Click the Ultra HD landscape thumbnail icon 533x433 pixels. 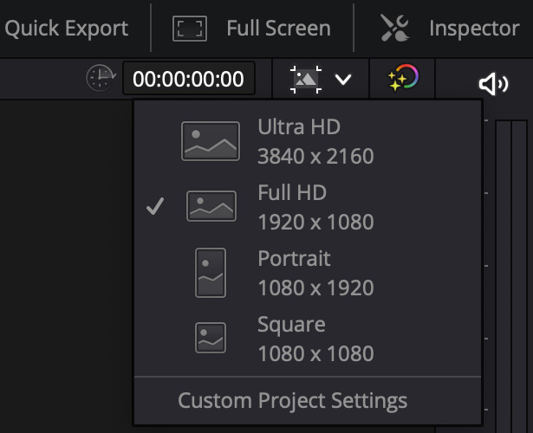coord(211,141)
